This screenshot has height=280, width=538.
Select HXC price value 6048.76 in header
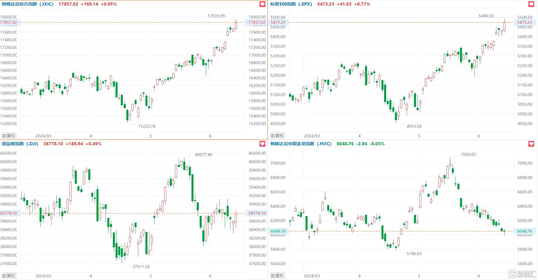(x=345, y=144)
